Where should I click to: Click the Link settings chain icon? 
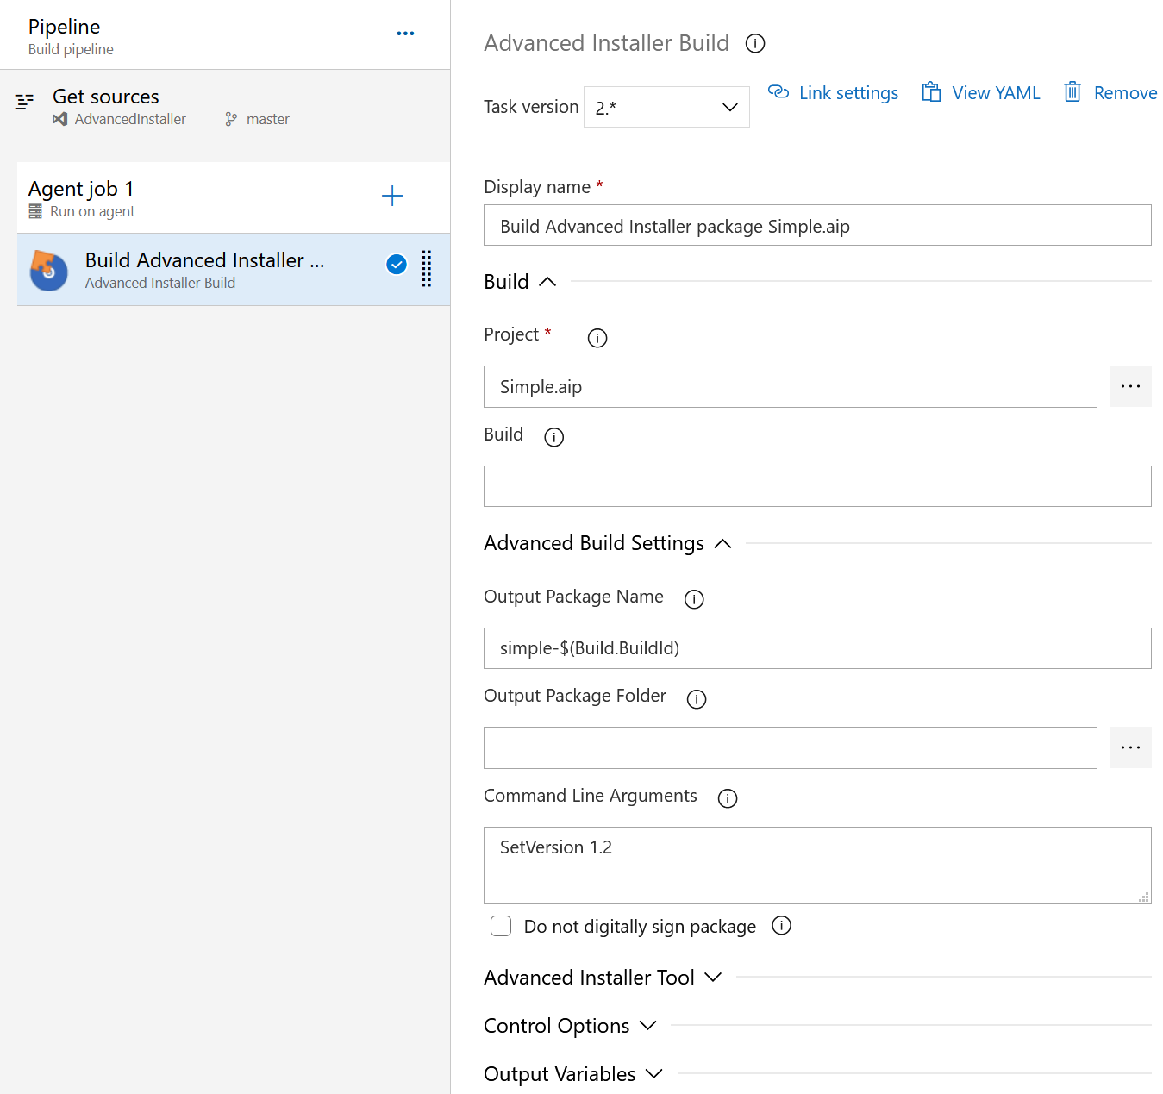point(778,91)
